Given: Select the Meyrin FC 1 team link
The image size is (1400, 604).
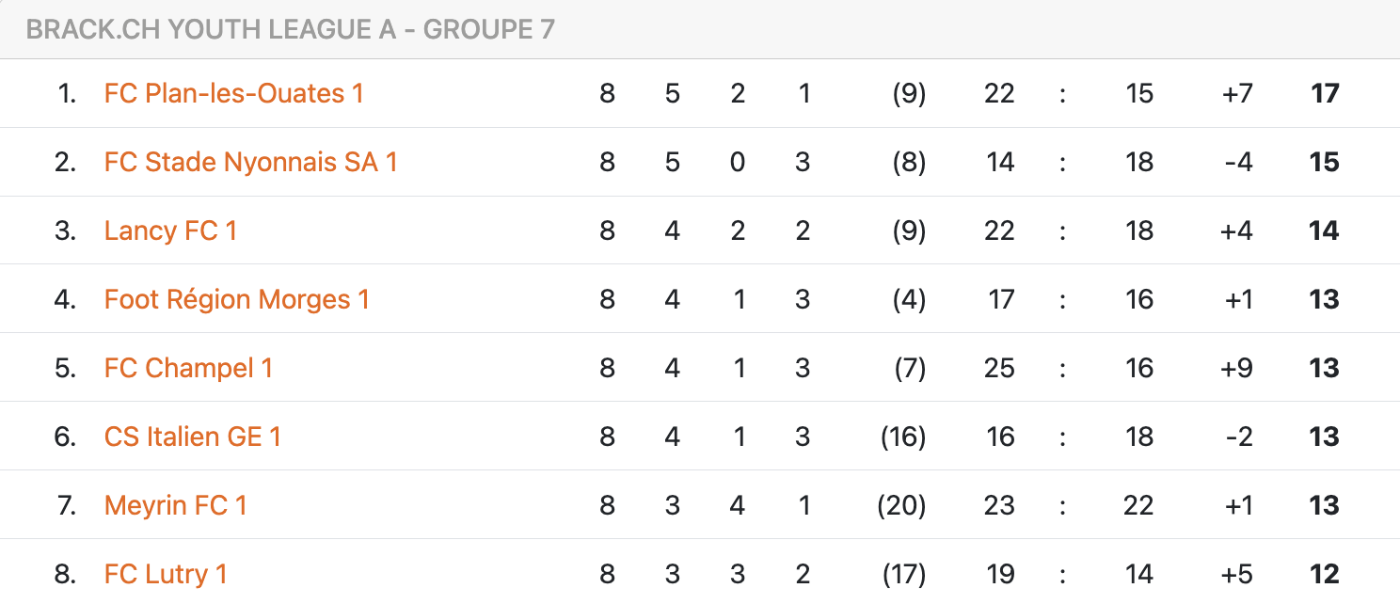Looking at the screenshot, I should (x=175, y=505).
